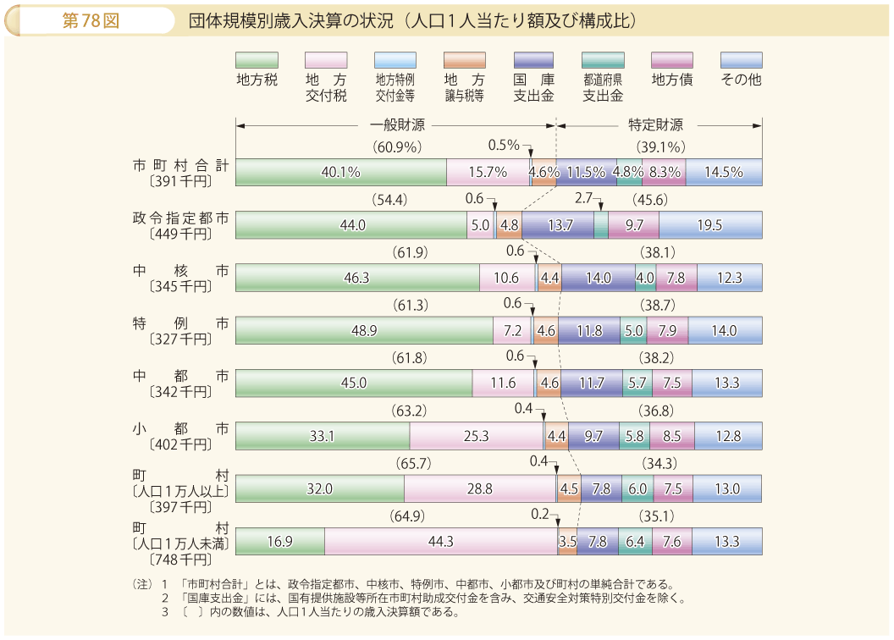The image size is (894, 640).
Task: Click the 〔342千円〕 per-capita amount
Action: (x=180, y=392)
